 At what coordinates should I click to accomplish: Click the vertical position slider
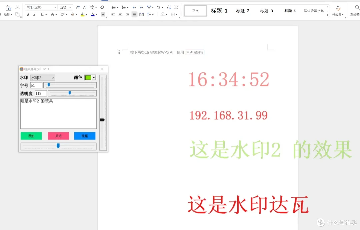pos(103,113)
